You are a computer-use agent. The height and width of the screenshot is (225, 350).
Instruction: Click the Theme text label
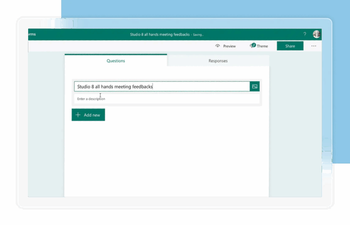pyautogui.click(x=262, y=46)
